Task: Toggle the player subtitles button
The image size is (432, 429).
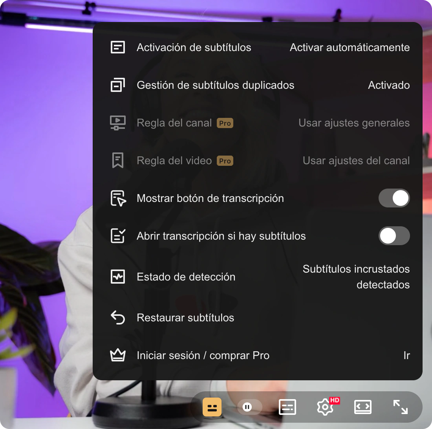Action: (287, 407)
